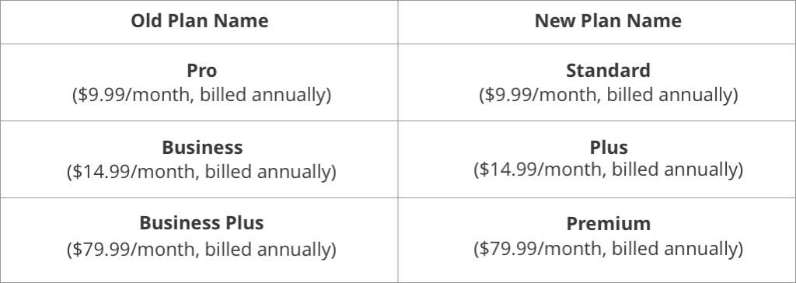Select the Pro plan name
This screenshot has width=796, height=283.
(x=201, y=70)
